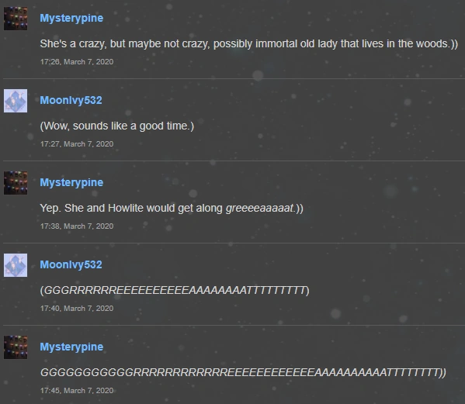Open Mysterypine's avatar on the 17:45 comment
This screenshot has height=404, width=465.
[x=16, y=347]
